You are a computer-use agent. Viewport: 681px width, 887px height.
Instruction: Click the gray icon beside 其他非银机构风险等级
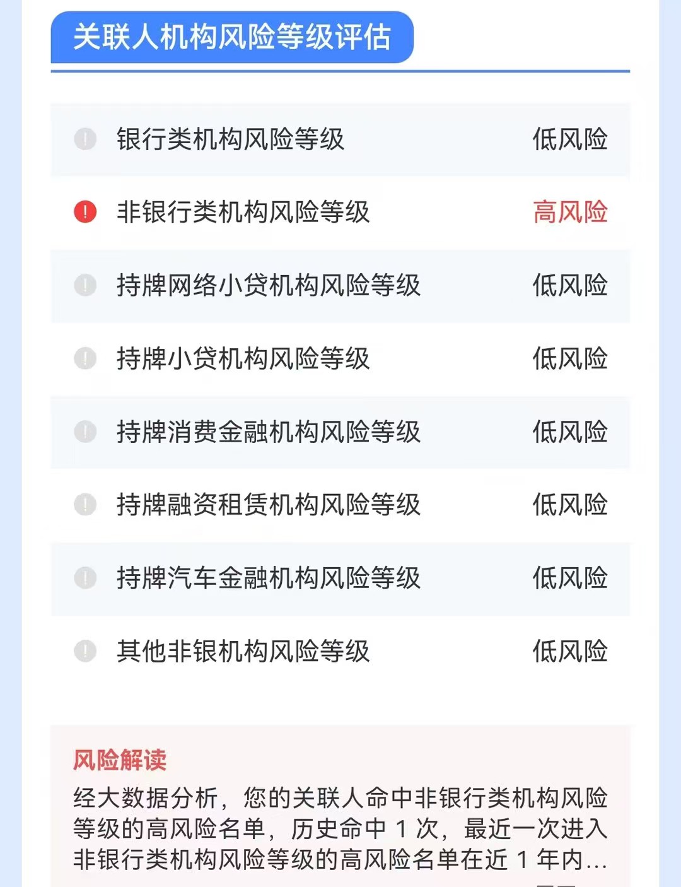pos(85,651)
